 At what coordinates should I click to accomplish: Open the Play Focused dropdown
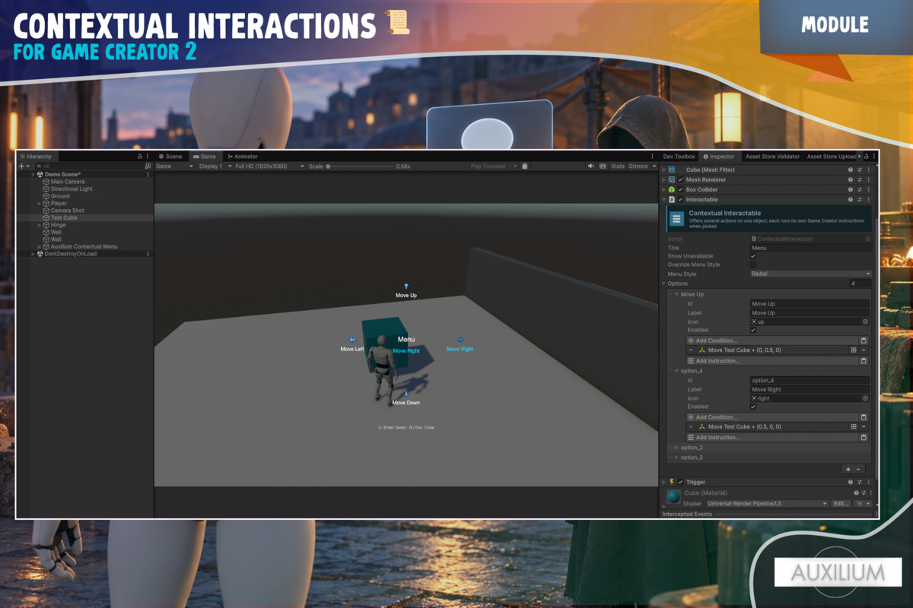click(494, 166)
